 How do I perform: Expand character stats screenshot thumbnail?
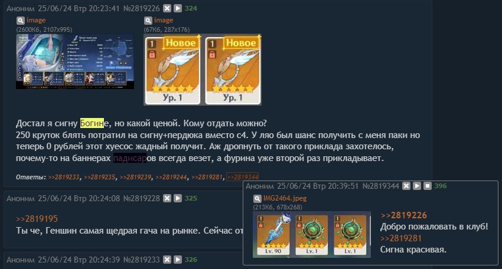[x=75, y=61]
